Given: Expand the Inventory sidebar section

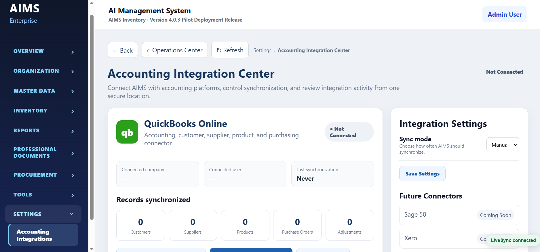Looking at the screenshot, I should pos(43,111).
